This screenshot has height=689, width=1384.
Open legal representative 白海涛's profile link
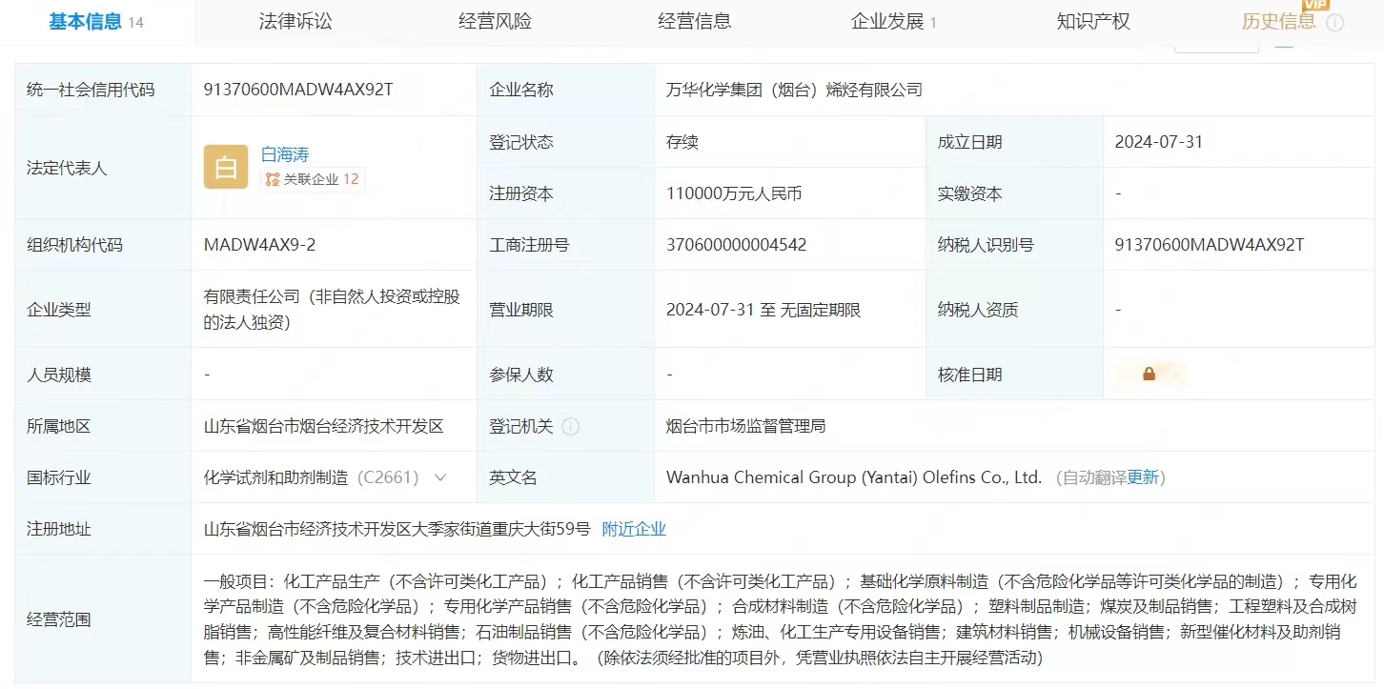tap(285, 154)
